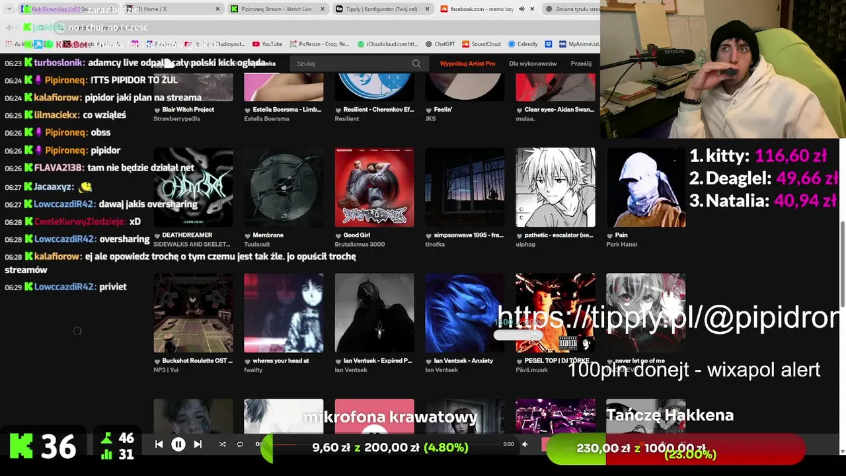
Task: Open wheres your head at artwork
Action: tap(284, 313)
